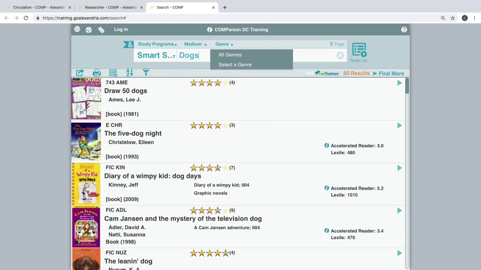The width and height of the screenshot is (481, 270).
Task: Go back with the Chrome back arrow
Action: click(6, 18)
